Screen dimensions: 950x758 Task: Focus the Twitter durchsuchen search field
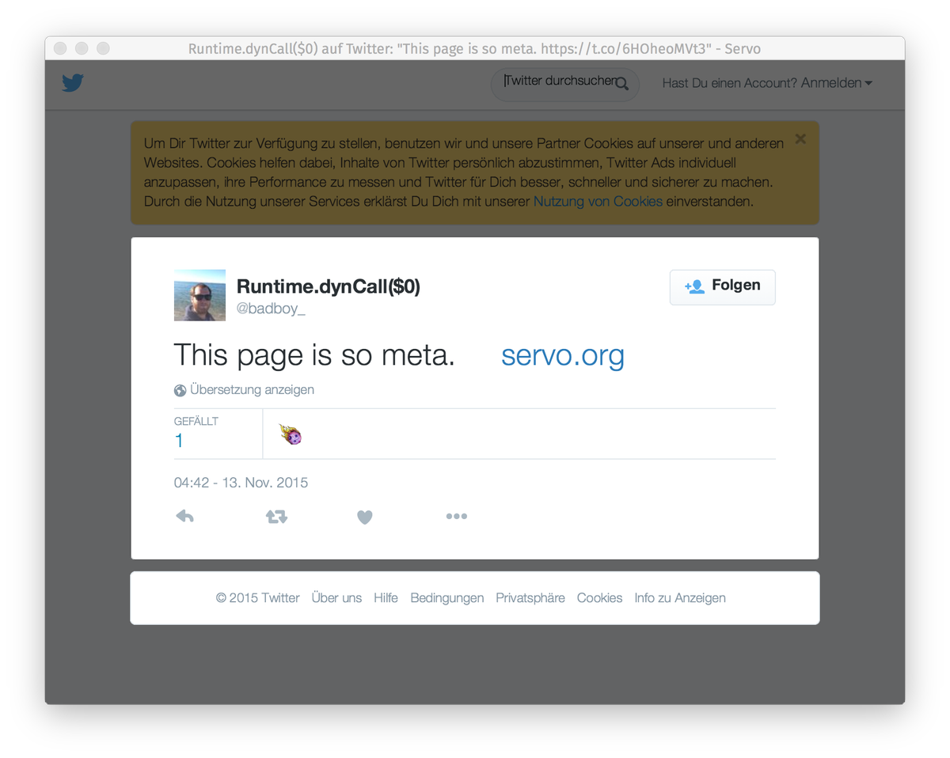click(x=564, y=83)
